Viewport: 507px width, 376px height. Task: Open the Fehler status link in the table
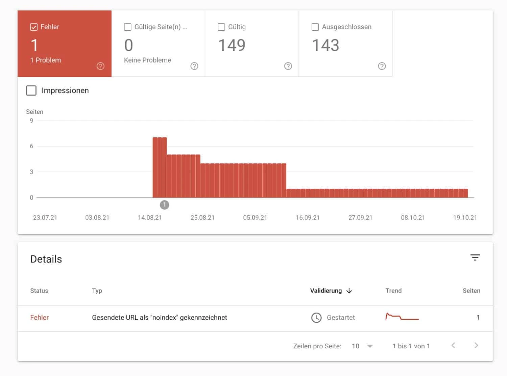point(39,318)
